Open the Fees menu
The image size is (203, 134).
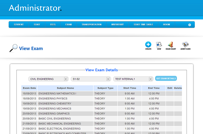pos(53,25)
